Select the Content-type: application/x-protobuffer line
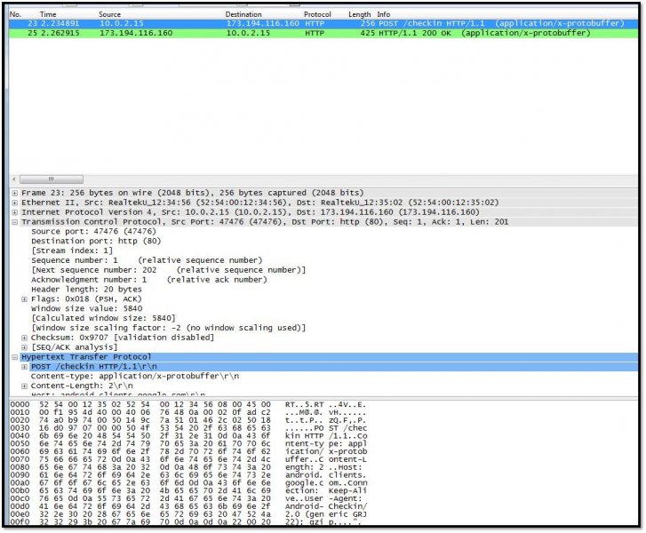Screen dimensions: 646x533 click(x=135, y=376)
